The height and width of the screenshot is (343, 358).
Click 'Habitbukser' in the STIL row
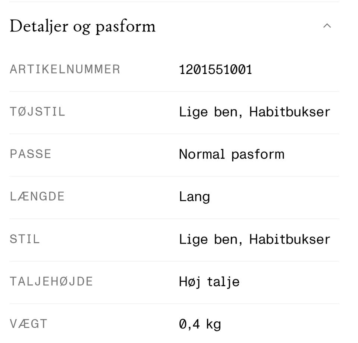tap(290, 240)
